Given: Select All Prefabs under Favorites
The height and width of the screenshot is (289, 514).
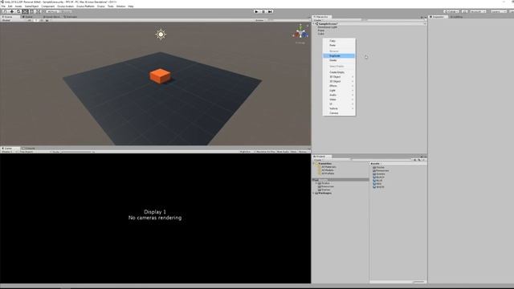Looking at the screenshot, I should coord(328,173).
